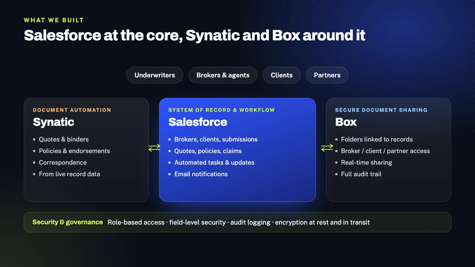Click the Synatic card title

pos(54,122)
